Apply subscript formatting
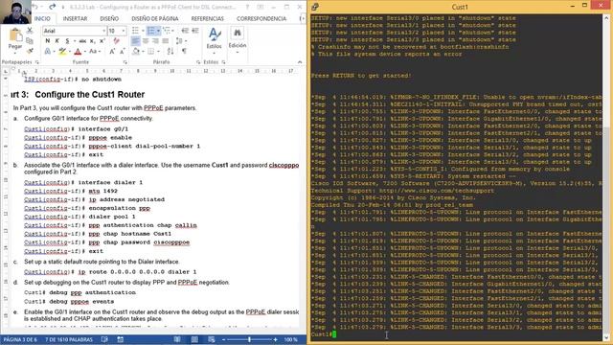 click(93, 40)
